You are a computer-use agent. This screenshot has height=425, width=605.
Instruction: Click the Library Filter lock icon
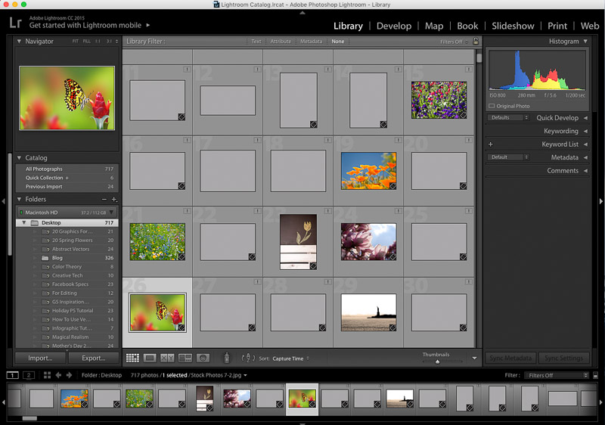click(x=476, y=41)
